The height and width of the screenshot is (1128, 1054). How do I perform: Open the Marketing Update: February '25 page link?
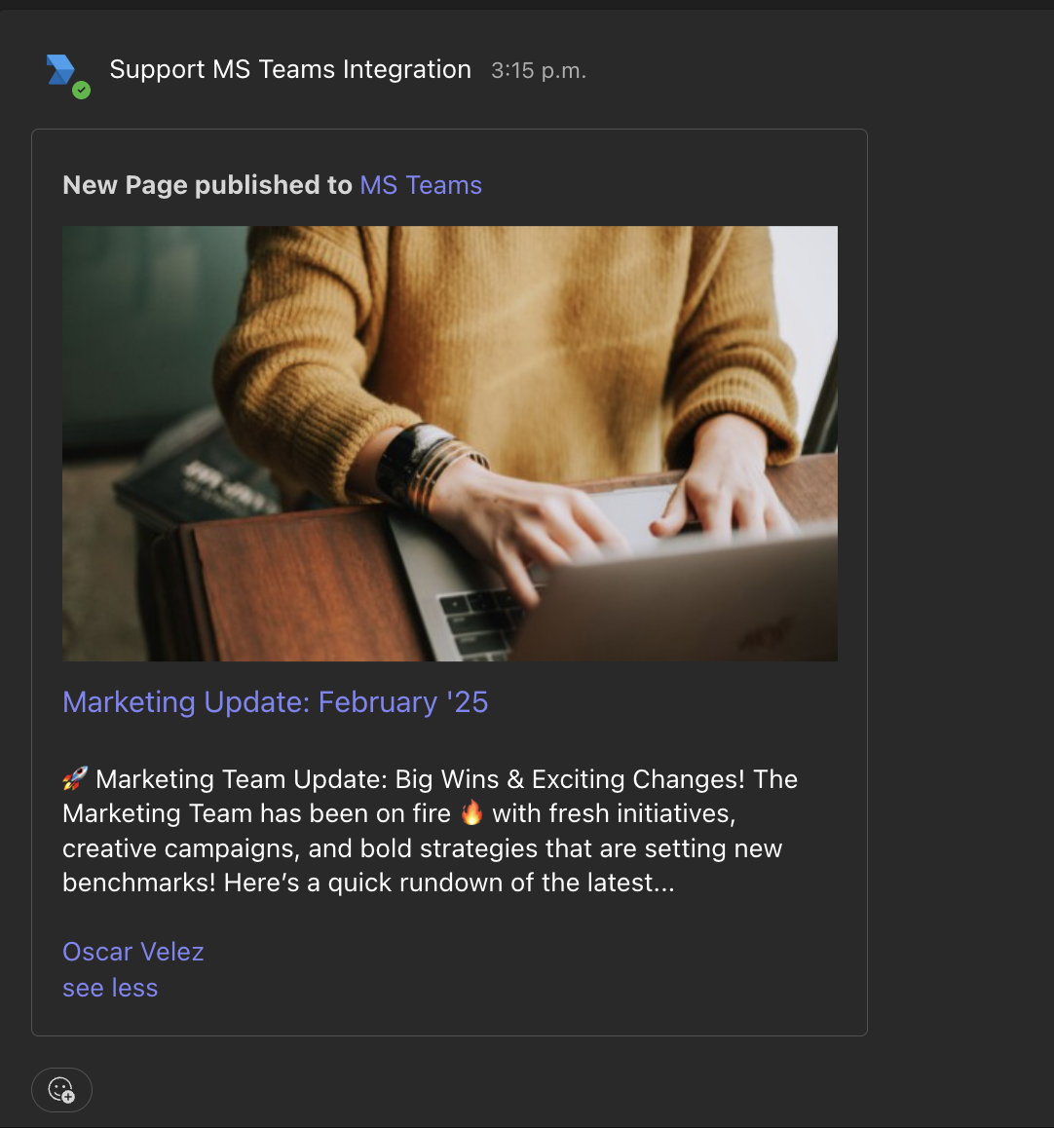(x=275, y=701)
